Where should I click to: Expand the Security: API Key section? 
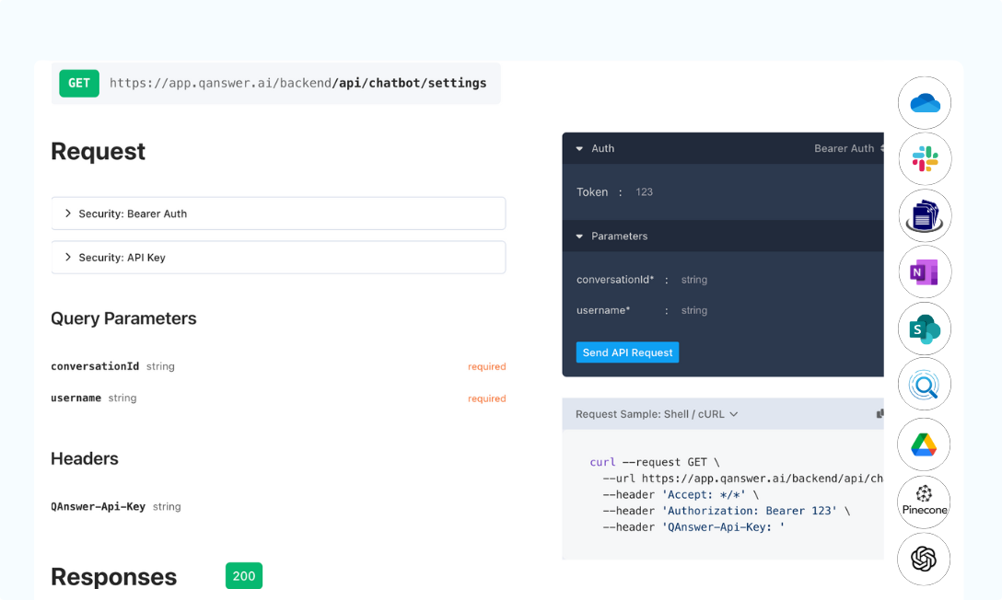click(278, 257)
